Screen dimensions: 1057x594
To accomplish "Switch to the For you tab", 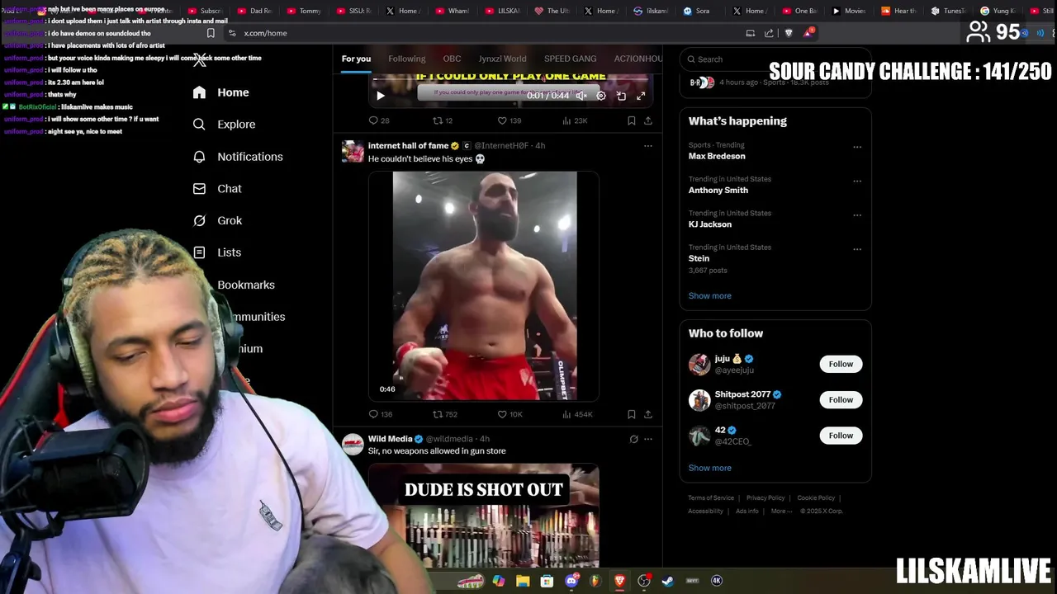I will [356, 59].
